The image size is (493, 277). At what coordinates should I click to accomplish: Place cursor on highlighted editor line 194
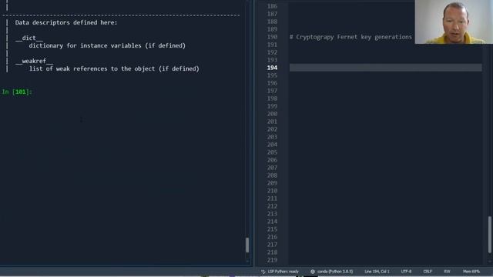point(385,68)
